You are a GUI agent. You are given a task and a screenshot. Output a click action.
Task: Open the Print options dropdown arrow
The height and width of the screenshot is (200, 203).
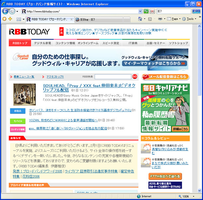point(165,19)
